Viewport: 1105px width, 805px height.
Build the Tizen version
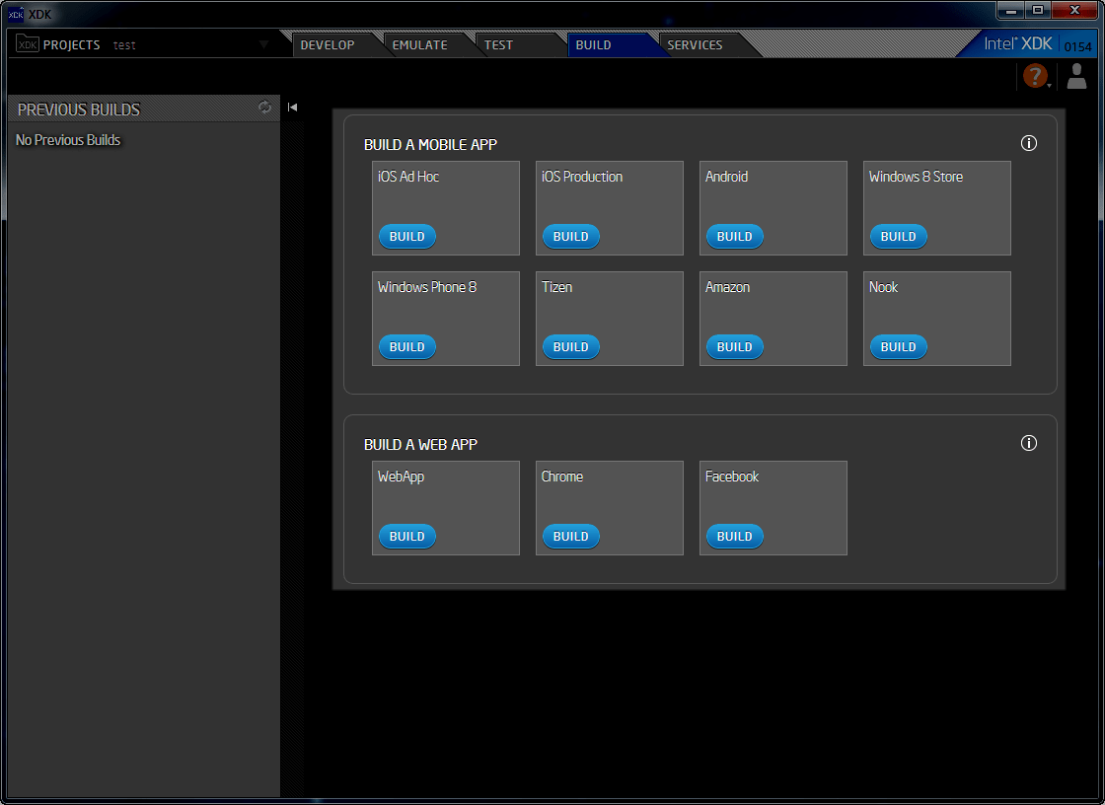pyautogui.click(x=570, y=346)
